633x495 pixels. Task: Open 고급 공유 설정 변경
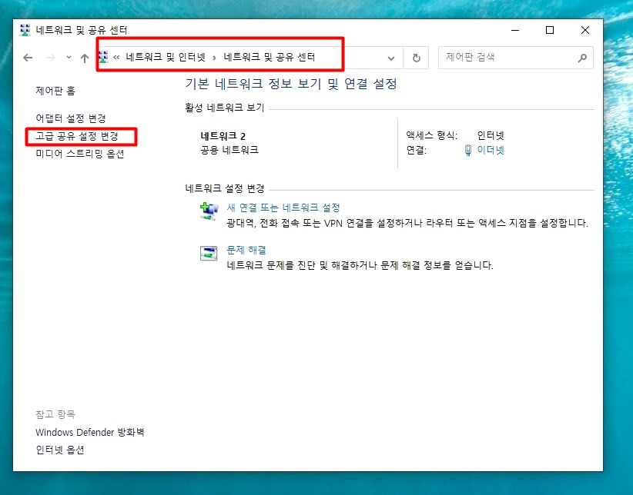tap(77, 136)
